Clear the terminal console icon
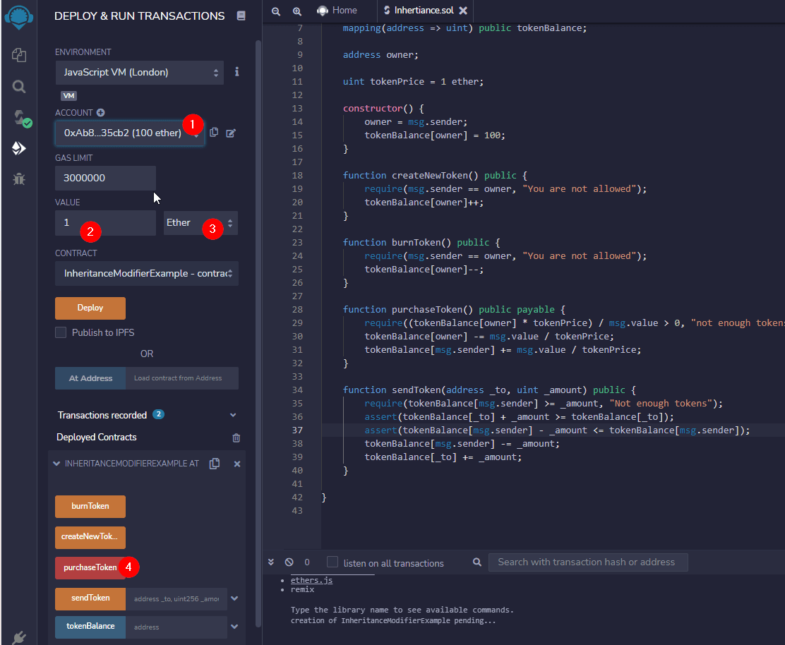This screenshot has height=645, width=785. coord(289,562)
